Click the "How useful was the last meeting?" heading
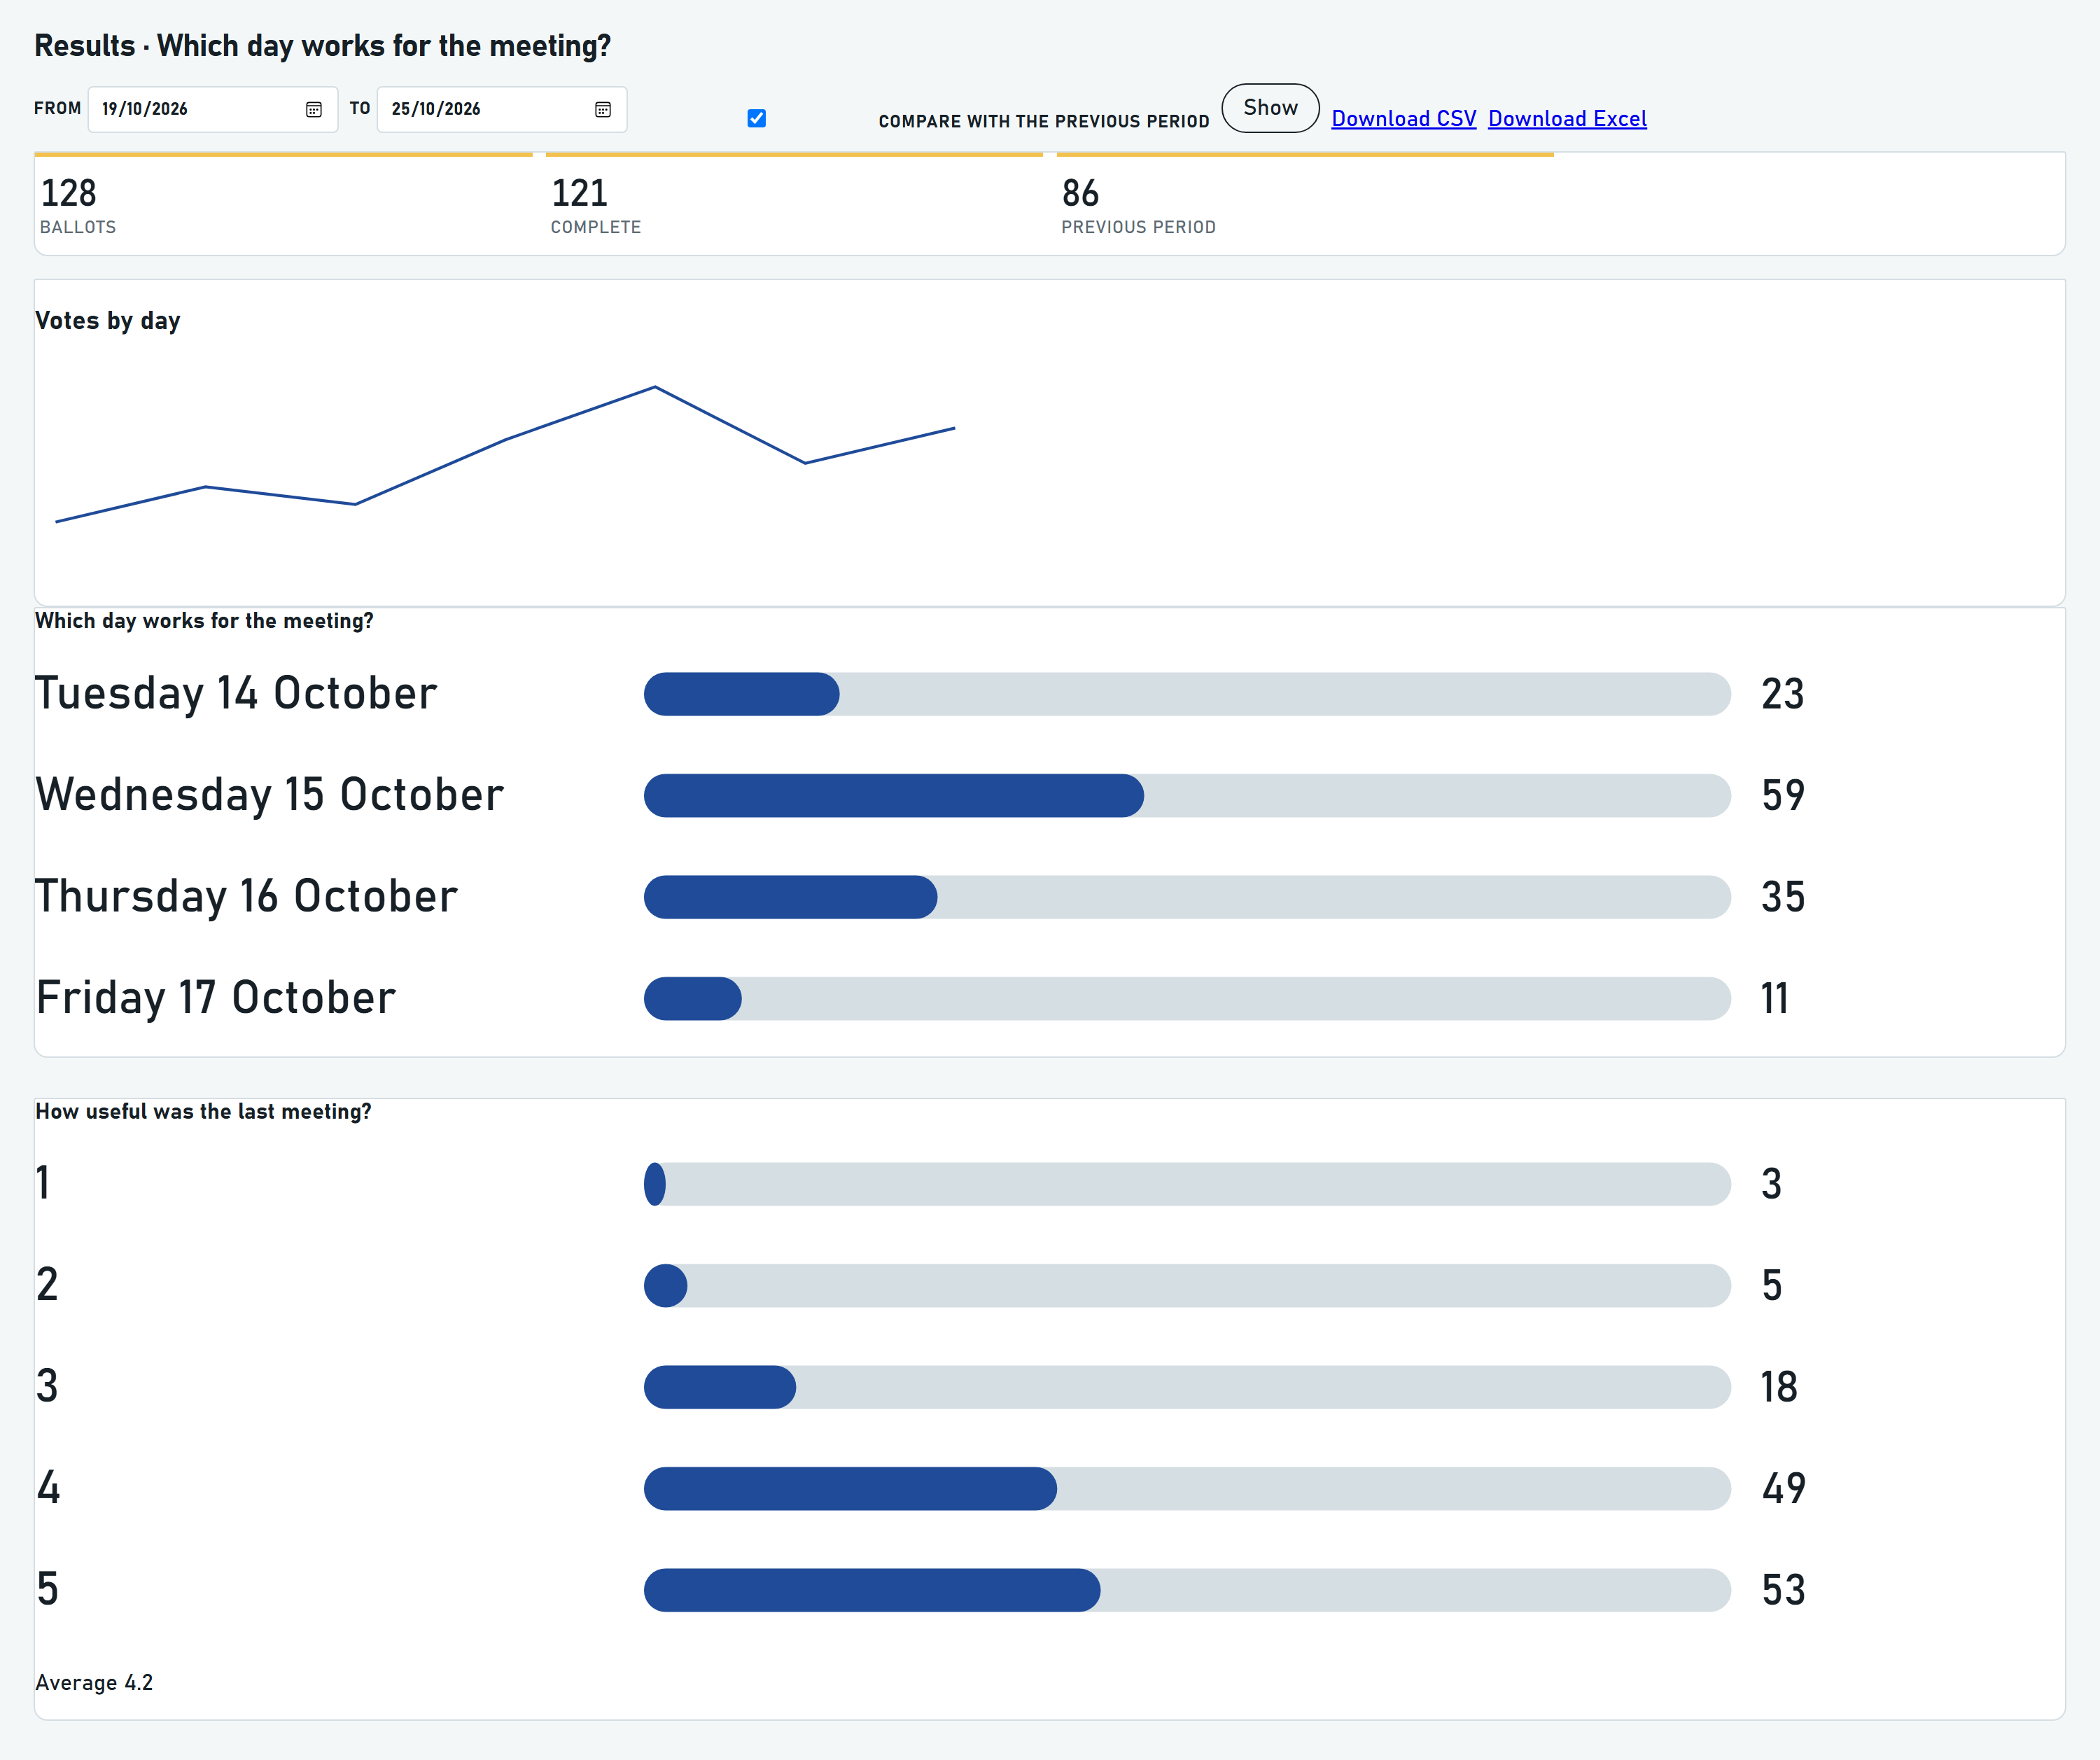2100x1760 pixels. tap(203, 1112)
